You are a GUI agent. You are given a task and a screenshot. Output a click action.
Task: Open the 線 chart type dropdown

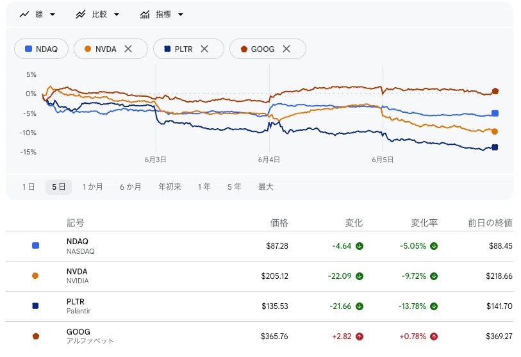(37, 14)
